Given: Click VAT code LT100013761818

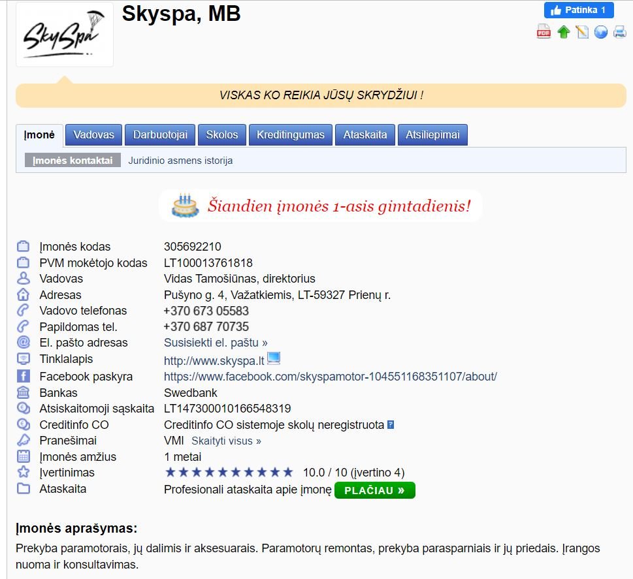Looking at the screenshot, I should 208,263.
